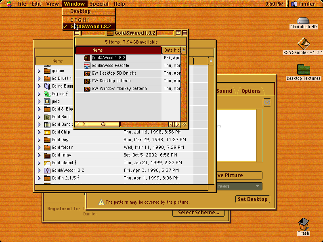Image resolution: width=323 pixels, height=242 pixels.
Task: Click the Trash icon on desktop
Action: coord(304,224)
